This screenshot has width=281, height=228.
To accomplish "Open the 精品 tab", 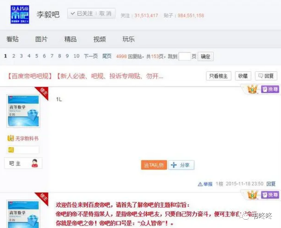I will click(x=70, y=39).
